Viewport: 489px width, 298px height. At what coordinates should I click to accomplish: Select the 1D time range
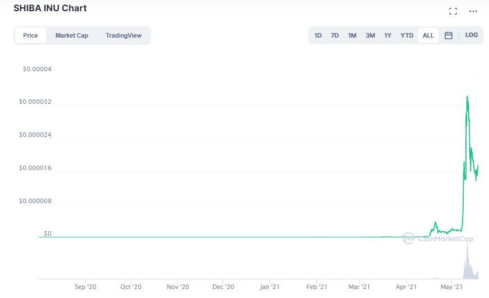[x=318, y=35]
